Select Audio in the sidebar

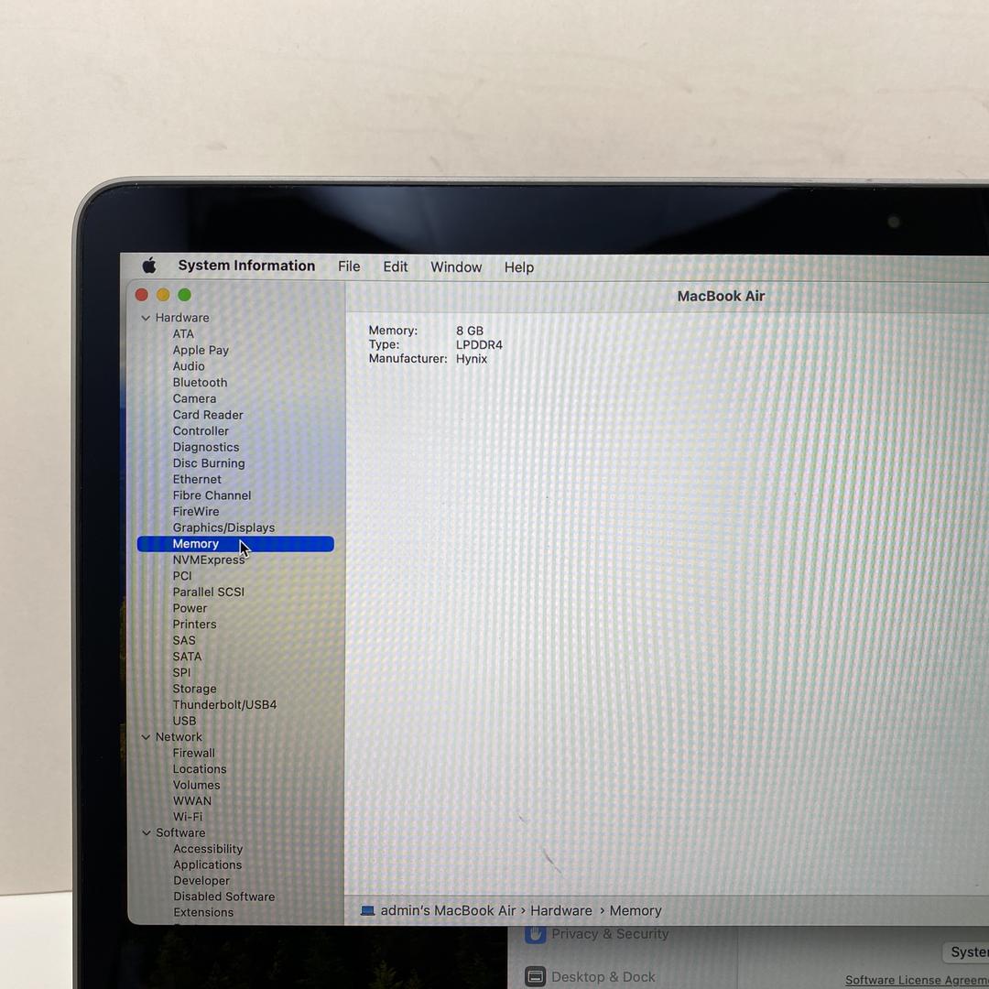coord(189,365)
